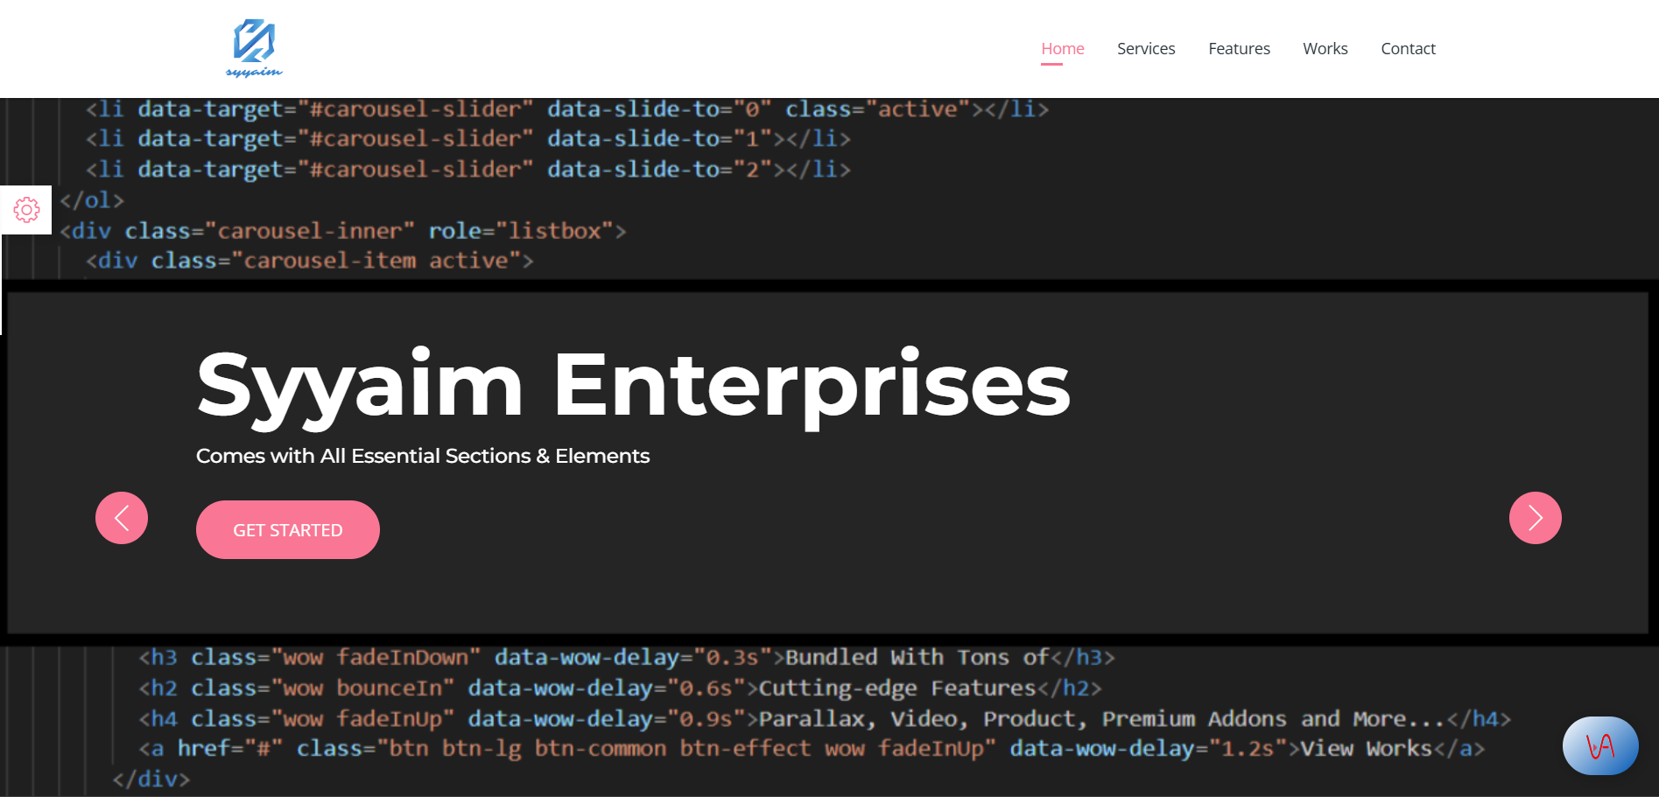Click the 'Cutting-edge Features' h2 code line

pos(619,689)
